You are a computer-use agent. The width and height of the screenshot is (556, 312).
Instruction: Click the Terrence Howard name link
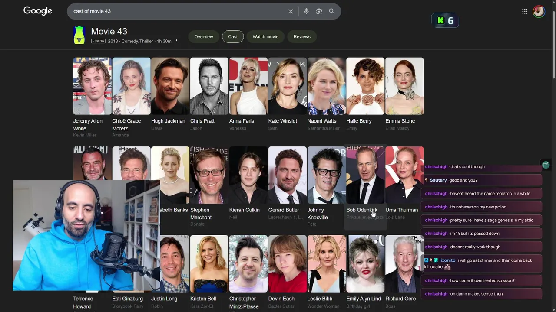click(83, 302)
